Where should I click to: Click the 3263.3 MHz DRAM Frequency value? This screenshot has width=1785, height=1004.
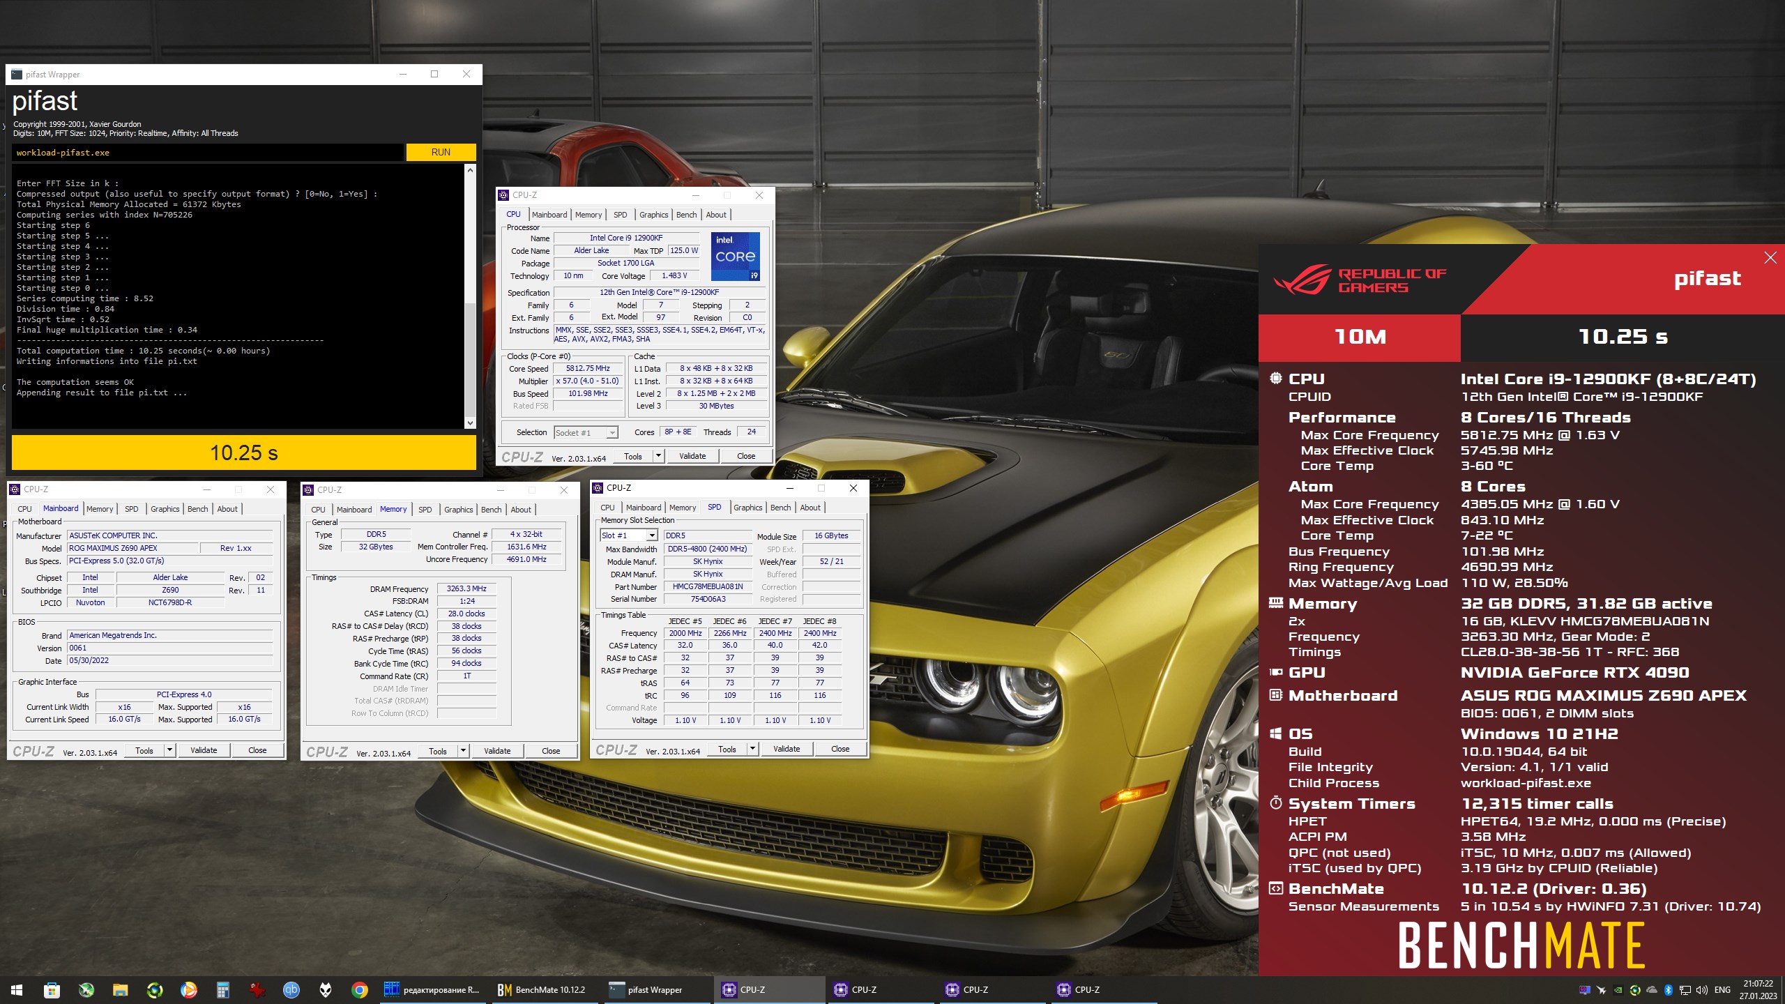point(466,588)
